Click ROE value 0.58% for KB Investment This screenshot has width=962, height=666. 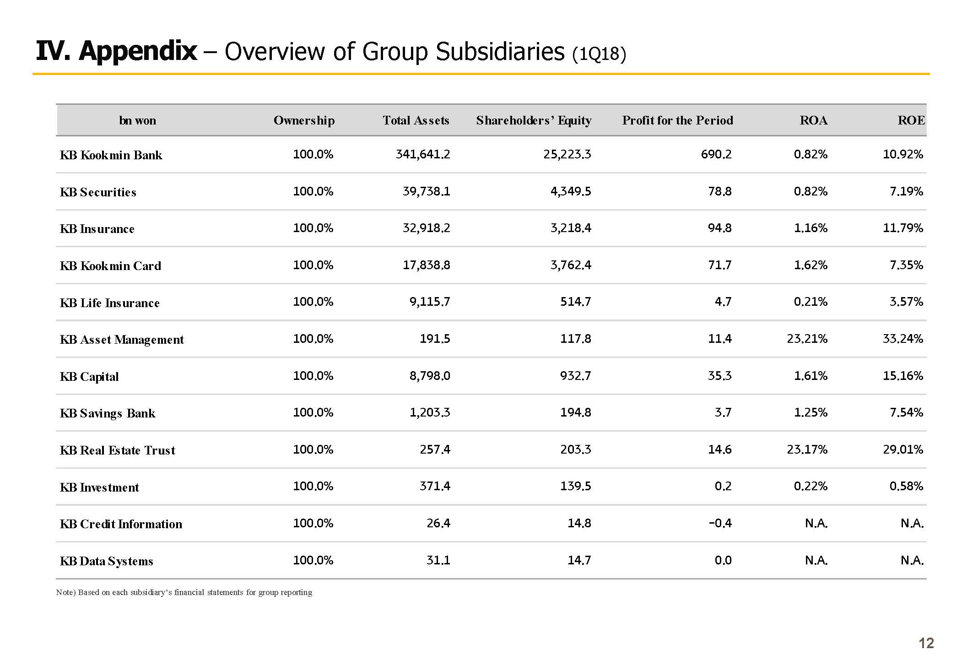907,486
